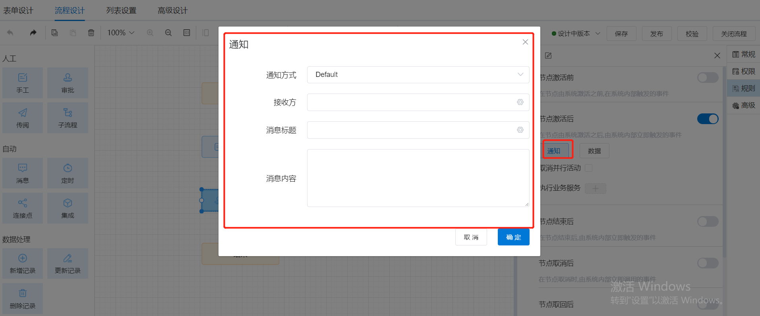This screenshot has height=316, width=760.
Task: Click the edit pencil icon in properties panel
Action: tap(548, 56)
